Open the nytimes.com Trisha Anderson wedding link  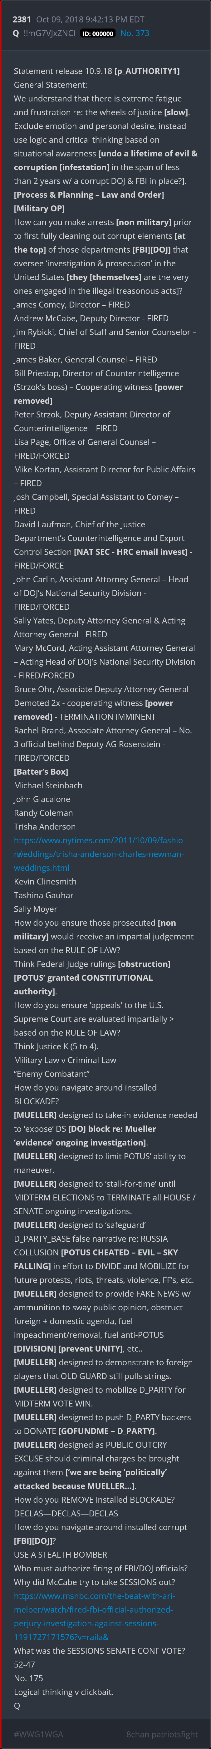tap(98, 854)
